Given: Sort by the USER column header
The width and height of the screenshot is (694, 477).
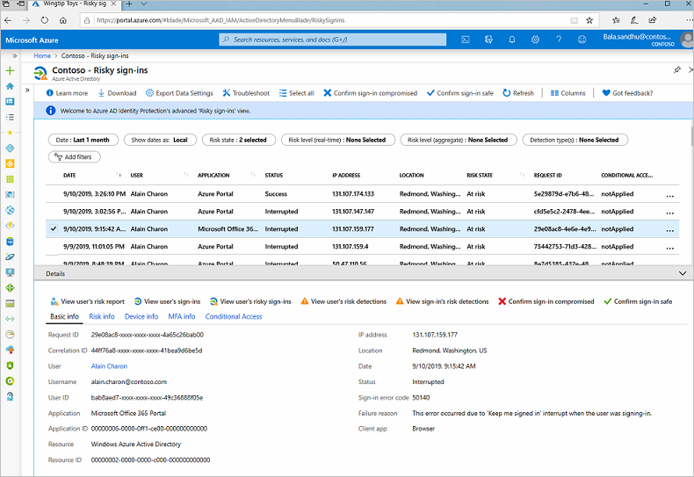Looking at the screenshot, I should (x=137, y=175).
